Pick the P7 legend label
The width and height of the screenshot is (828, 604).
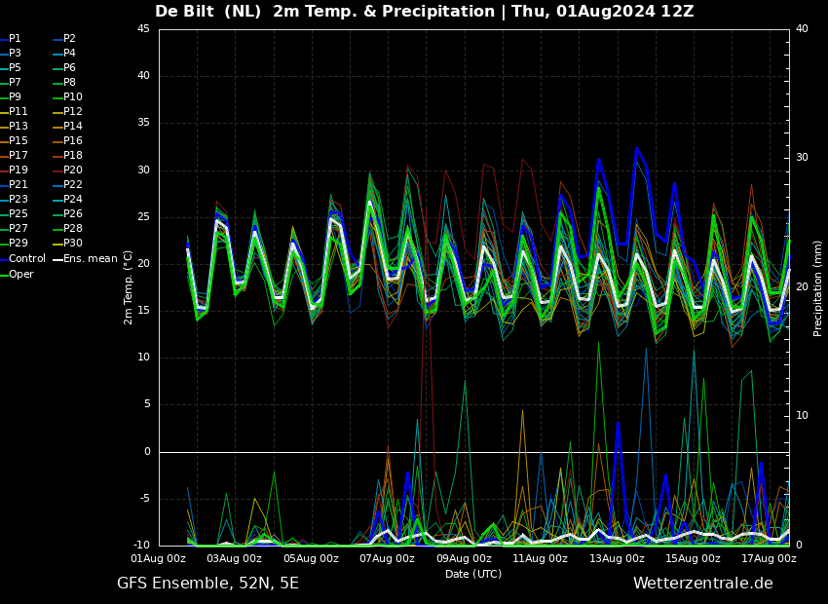(15, 83)
